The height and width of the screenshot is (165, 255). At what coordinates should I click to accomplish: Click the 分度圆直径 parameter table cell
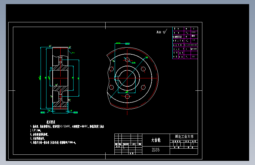178,37
